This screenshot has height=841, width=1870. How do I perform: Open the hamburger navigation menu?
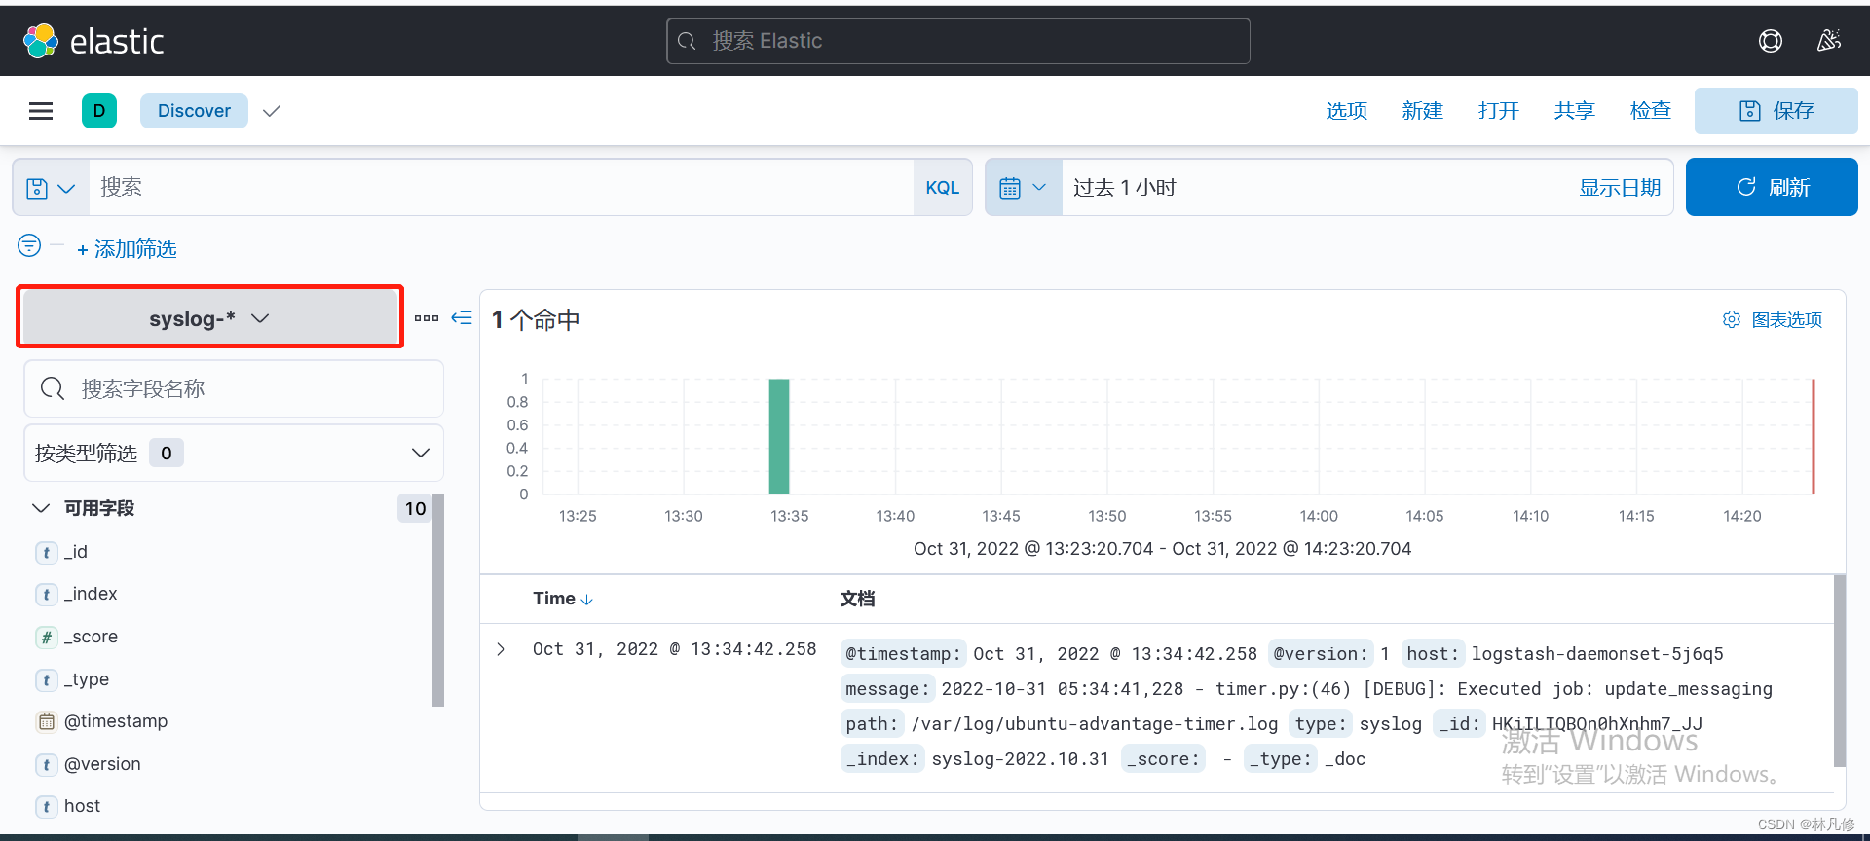pos(41,111)
